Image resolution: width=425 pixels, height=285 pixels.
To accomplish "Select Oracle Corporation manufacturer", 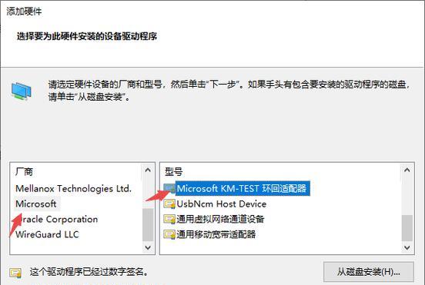I will point(57,219).
